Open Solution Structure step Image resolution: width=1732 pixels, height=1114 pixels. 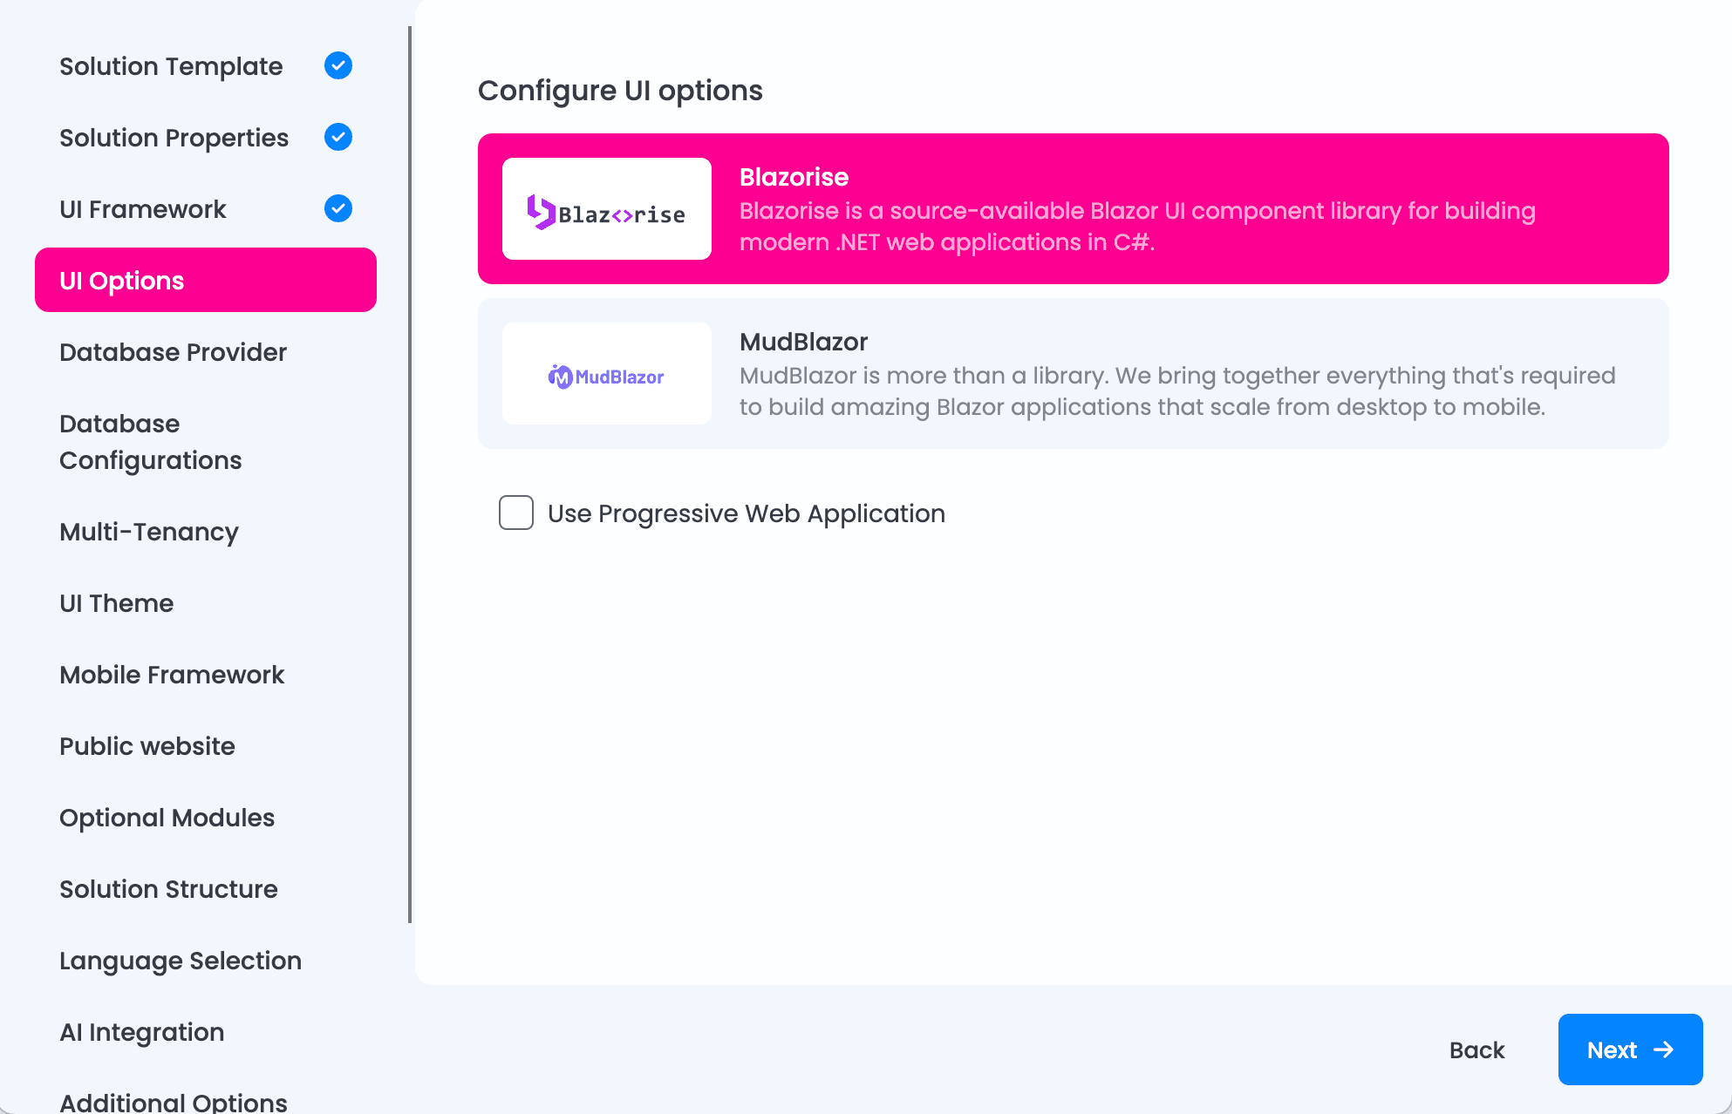[206, 889]
